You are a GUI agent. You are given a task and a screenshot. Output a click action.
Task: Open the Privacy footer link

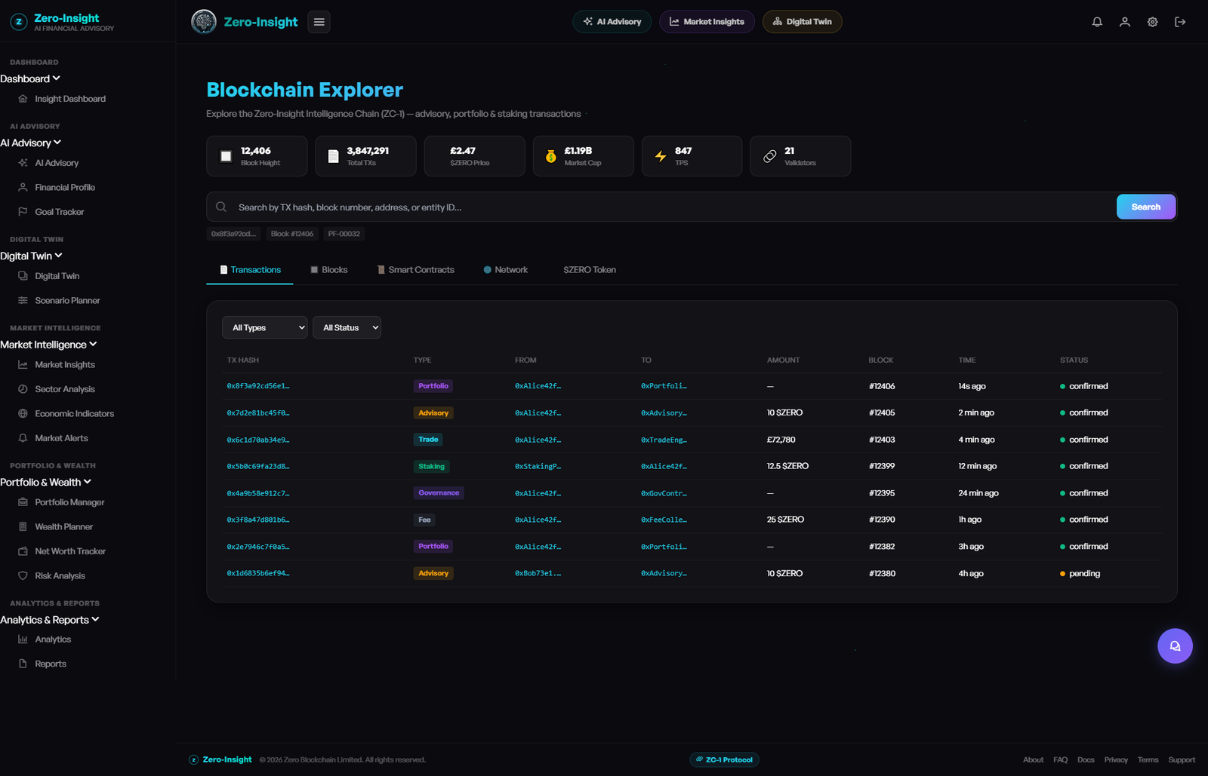click(x=1116, y=760)
